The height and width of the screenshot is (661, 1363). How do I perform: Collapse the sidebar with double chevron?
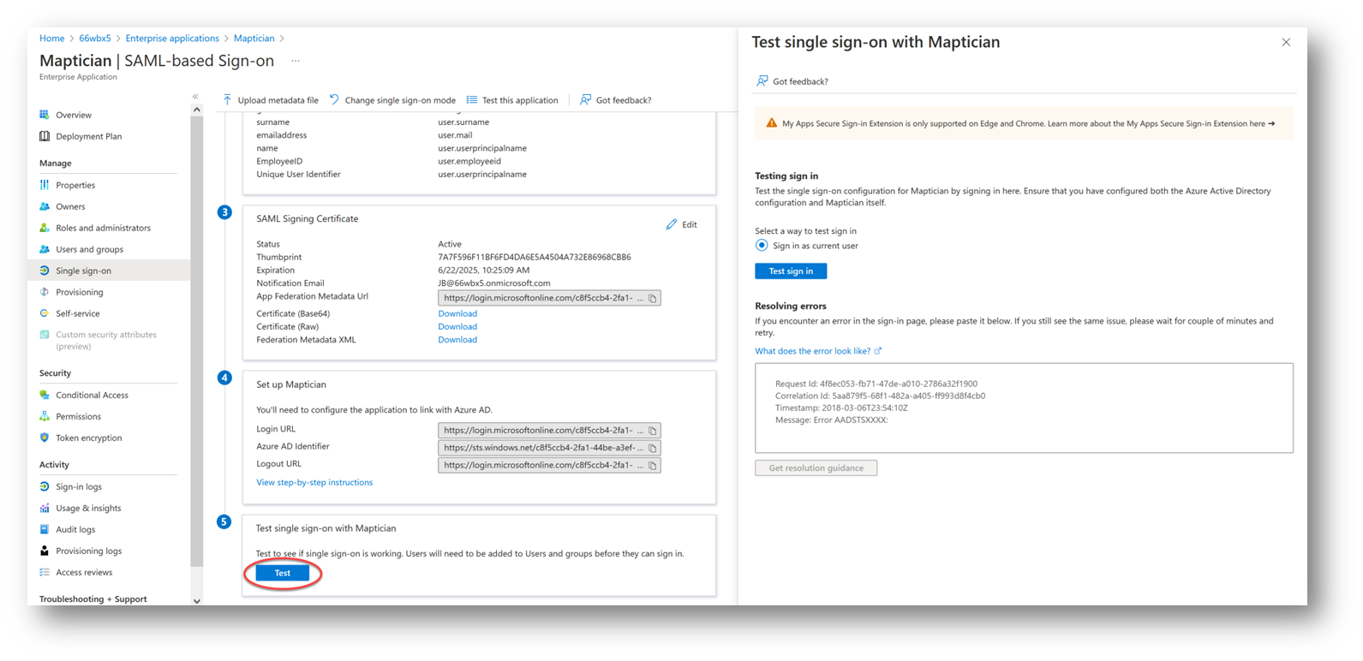195,97
